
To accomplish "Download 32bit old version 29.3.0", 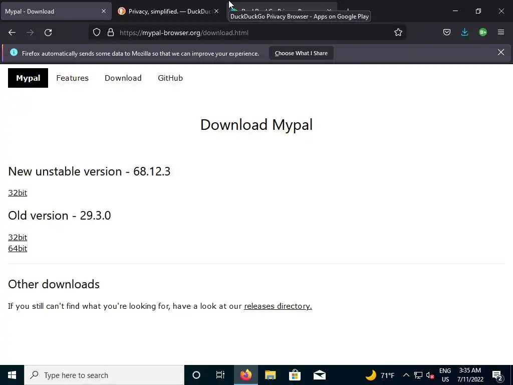I will click(x=18, y=237).
